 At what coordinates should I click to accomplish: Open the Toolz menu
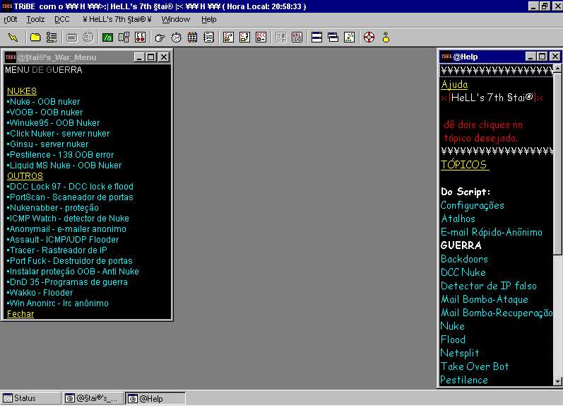point(35,19)
